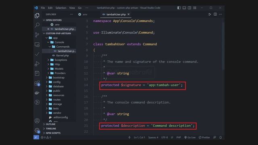The width and height of the screenshot is (258, 145).
Task: Open Explorer panel more actions
Action: (x=71, y=14)
